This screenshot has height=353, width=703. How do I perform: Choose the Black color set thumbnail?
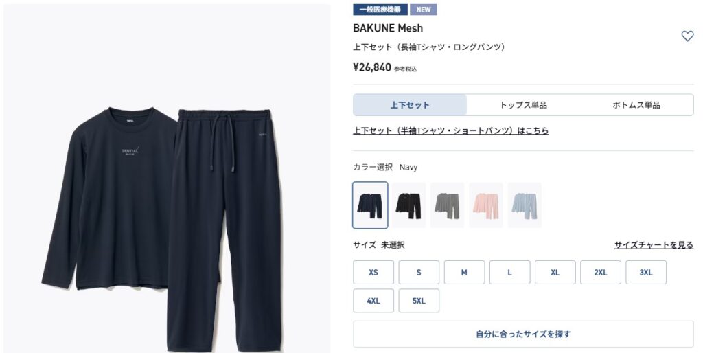408,205
